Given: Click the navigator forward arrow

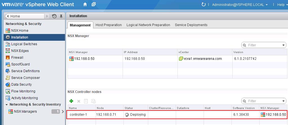Looking at the screenshot, I should click(47, 16).
